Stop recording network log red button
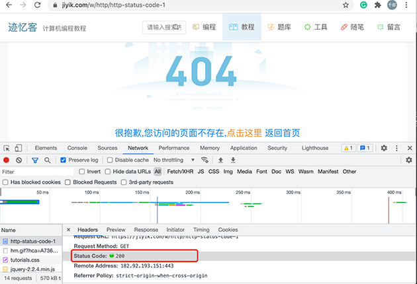Screen dimensions: 417x284 pos(6,160)
